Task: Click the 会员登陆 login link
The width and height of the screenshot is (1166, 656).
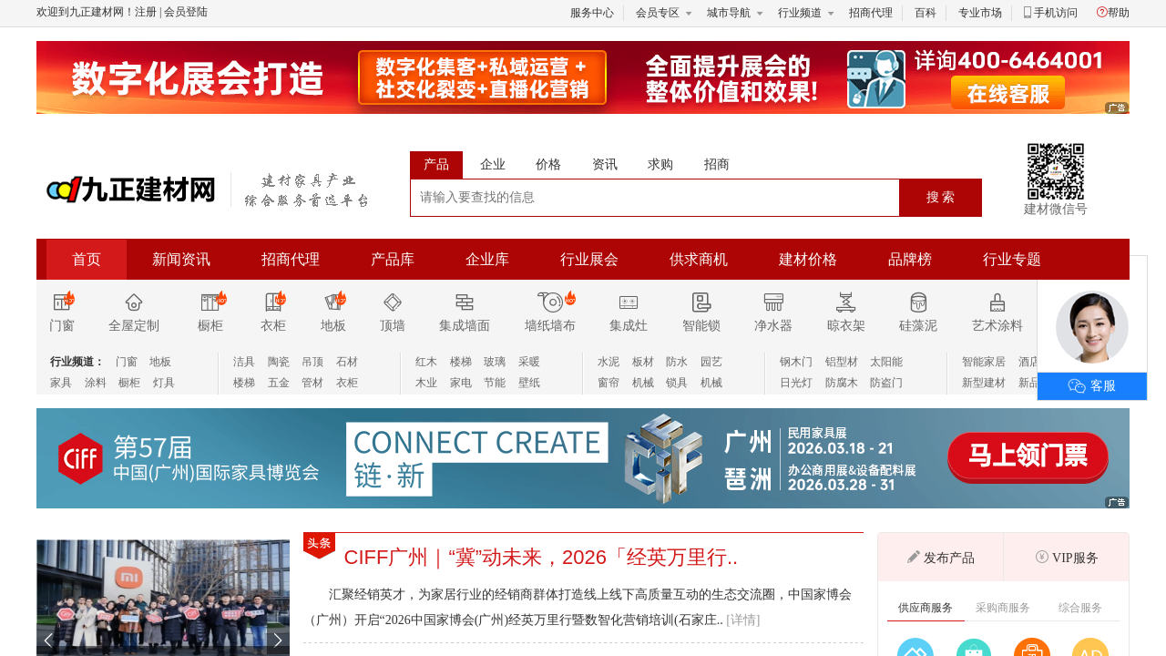Action: (186, 13)
